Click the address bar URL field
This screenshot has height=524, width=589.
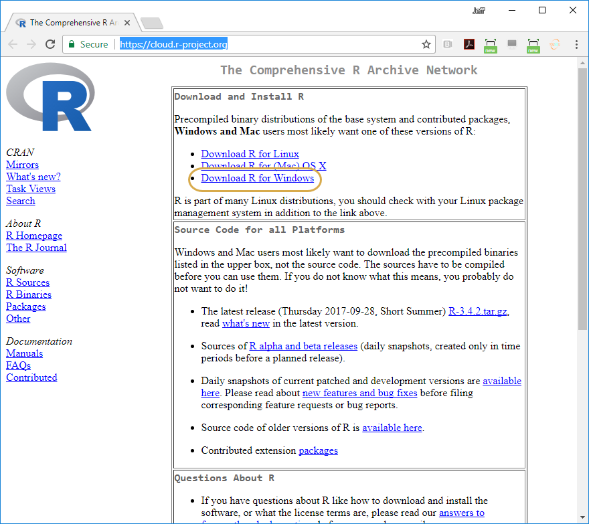[x=268, y=44]
